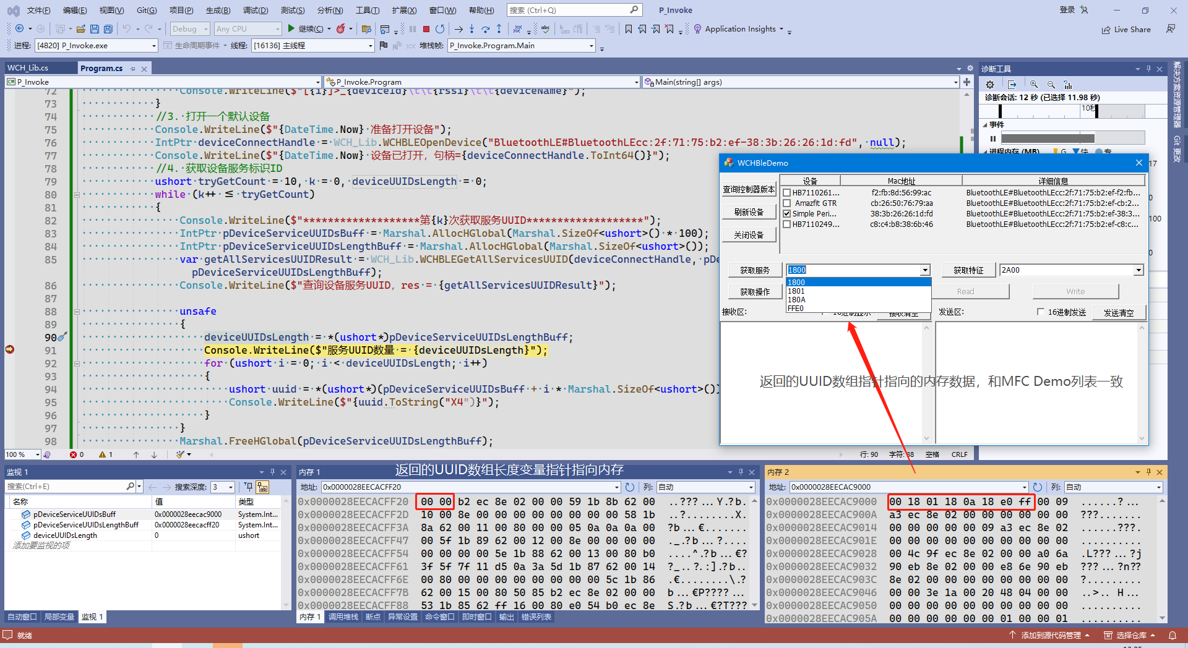This screenshot has width=1188, height=648.
Task: Open the 2A00 characteristic dropdown arrow
Action: click(1138, 270)
